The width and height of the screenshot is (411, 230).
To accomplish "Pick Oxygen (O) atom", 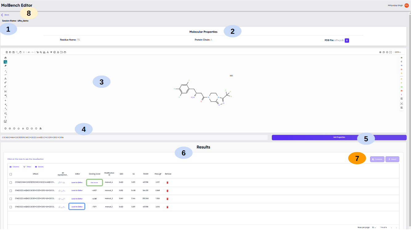I will pos(401,69).
